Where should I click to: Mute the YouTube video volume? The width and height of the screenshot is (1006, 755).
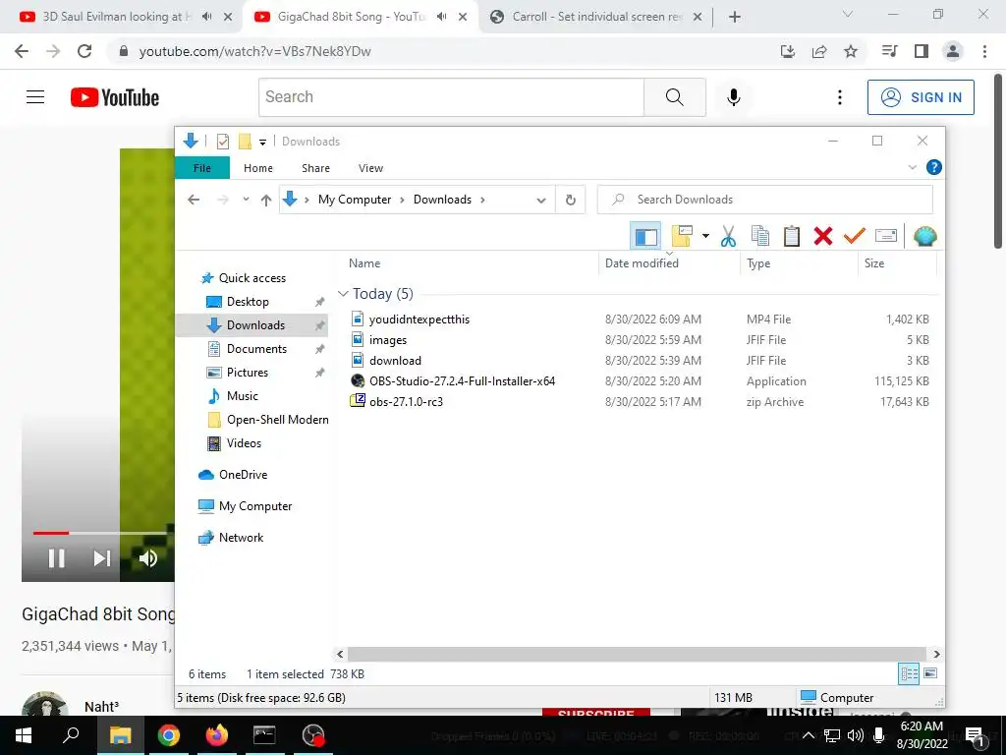[x=147, y=558]
